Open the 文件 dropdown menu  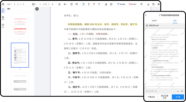coord(9,4)
